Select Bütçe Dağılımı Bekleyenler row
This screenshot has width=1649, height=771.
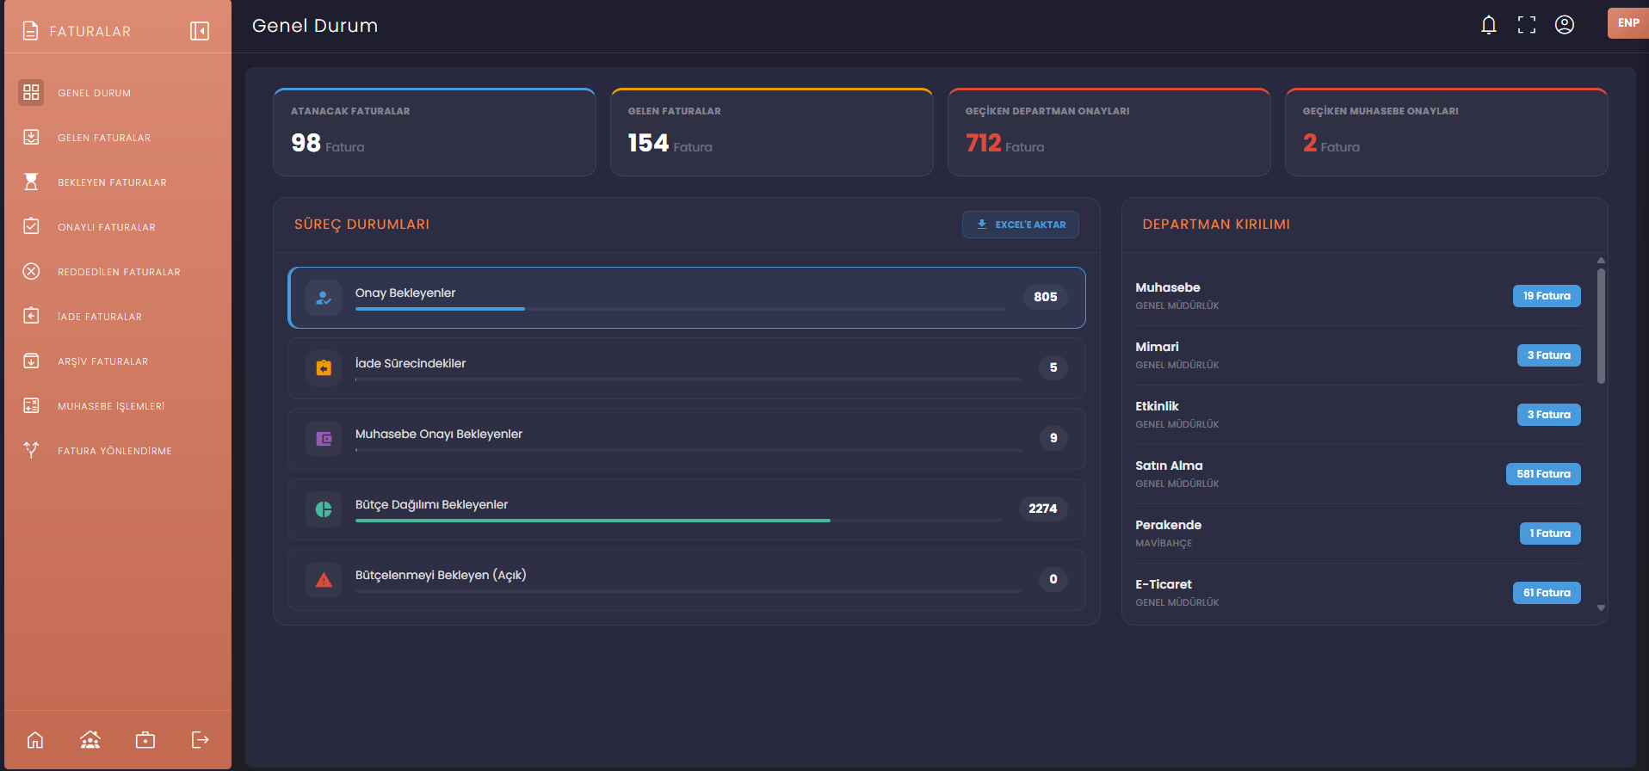click(x=687, y=509)
